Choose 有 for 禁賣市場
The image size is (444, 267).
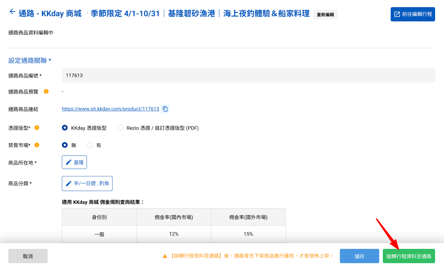point(90,145)
